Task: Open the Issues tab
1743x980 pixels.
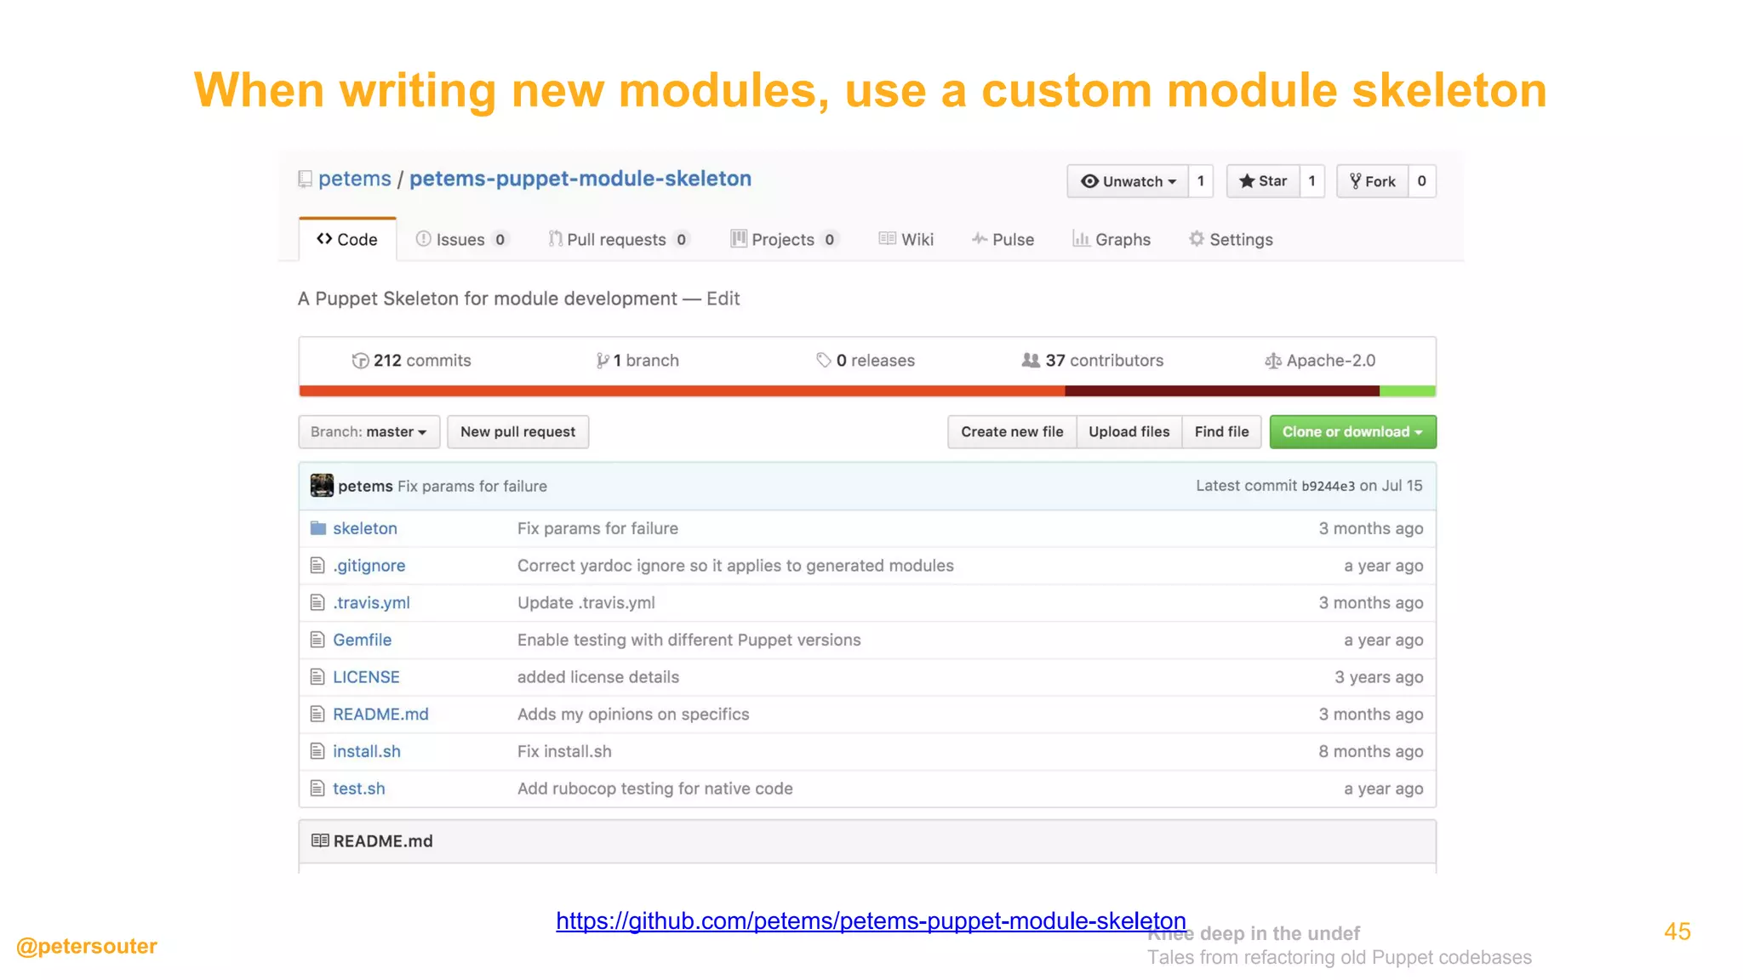Action: click(461, 240)
